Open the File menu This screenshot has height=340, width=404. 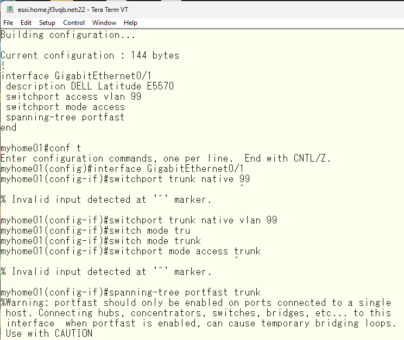(x=8, y=23)
